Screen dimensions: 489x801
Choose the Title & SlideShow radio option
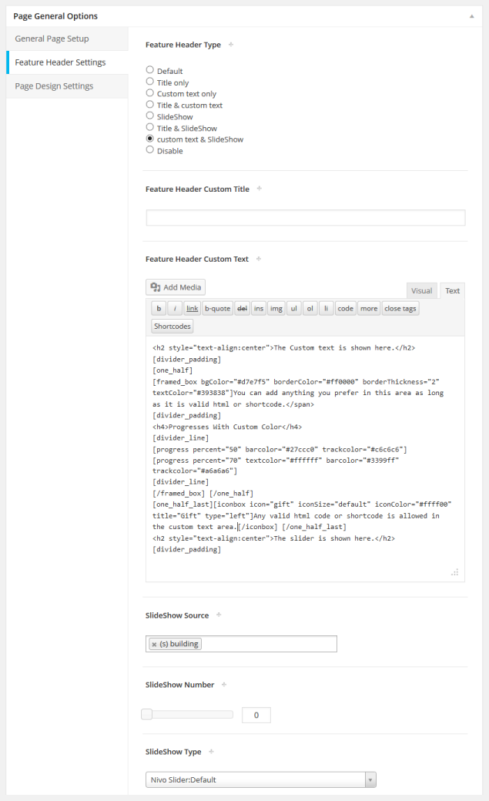pos(150,127)
